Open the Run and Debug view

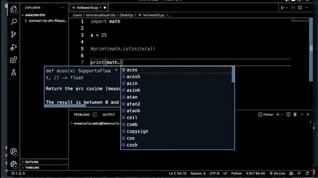[x=13, y=47]
